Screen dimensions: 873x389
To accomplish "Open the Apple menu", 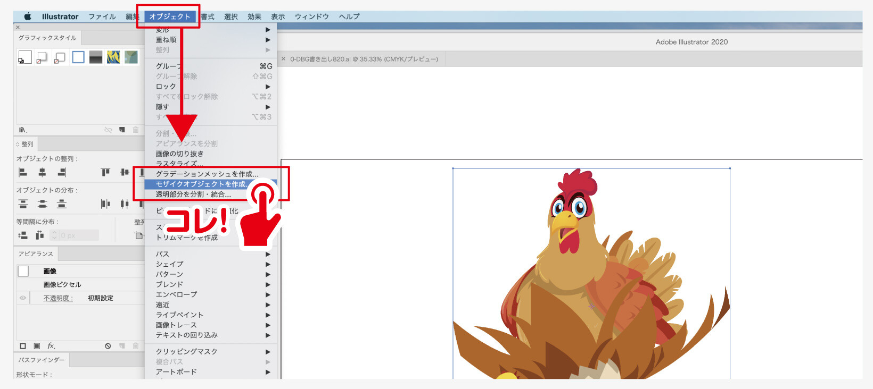I will pos(28,16).
